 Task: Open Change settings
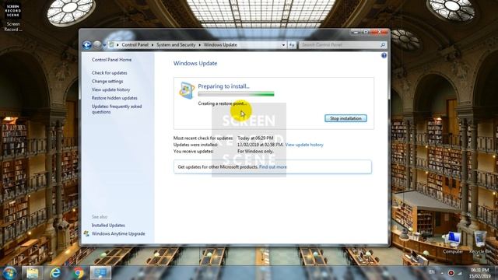tap(107, 81)
